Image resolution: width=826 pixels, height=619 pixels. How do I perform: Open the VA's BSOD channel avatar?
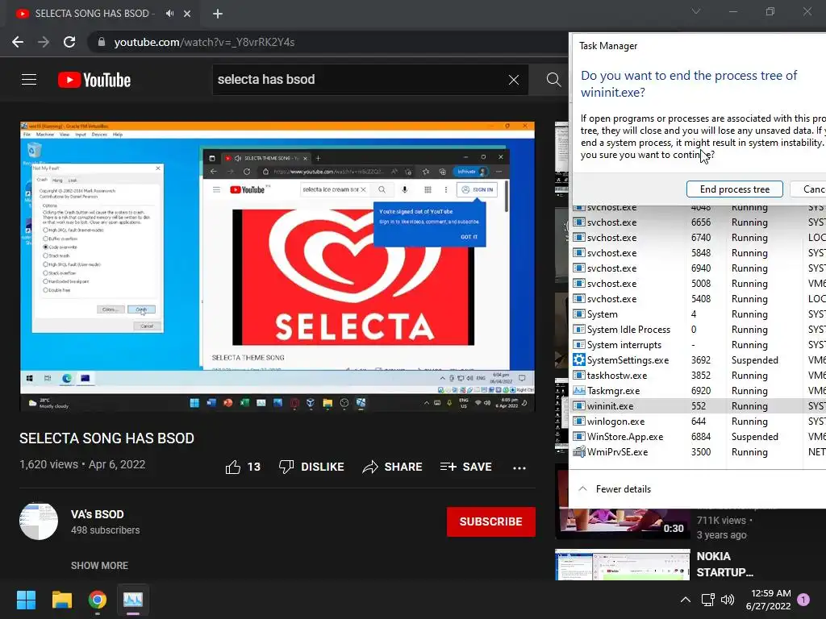pos(39,521)
